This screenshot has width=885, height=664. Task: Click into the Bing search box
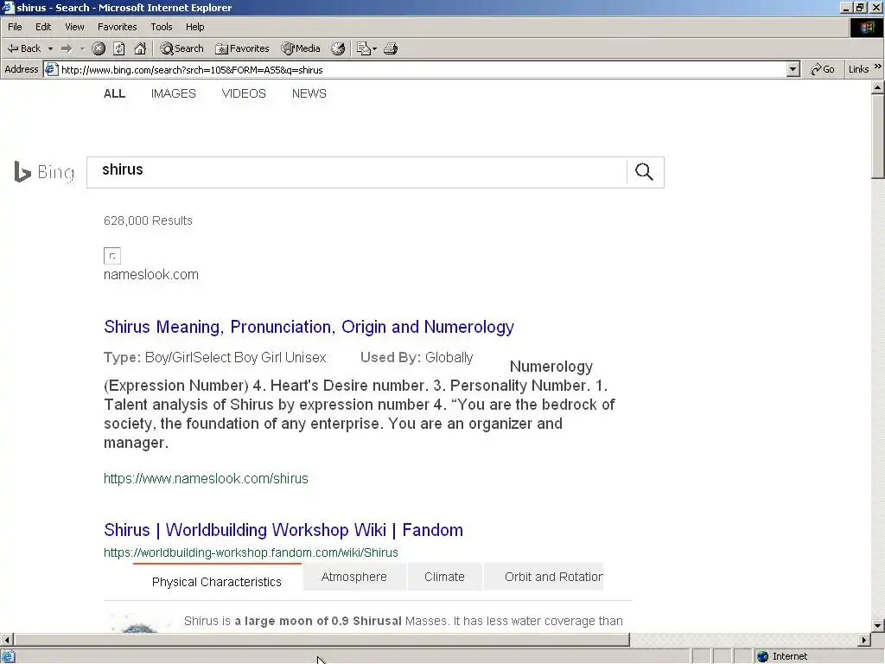(357, 172)
